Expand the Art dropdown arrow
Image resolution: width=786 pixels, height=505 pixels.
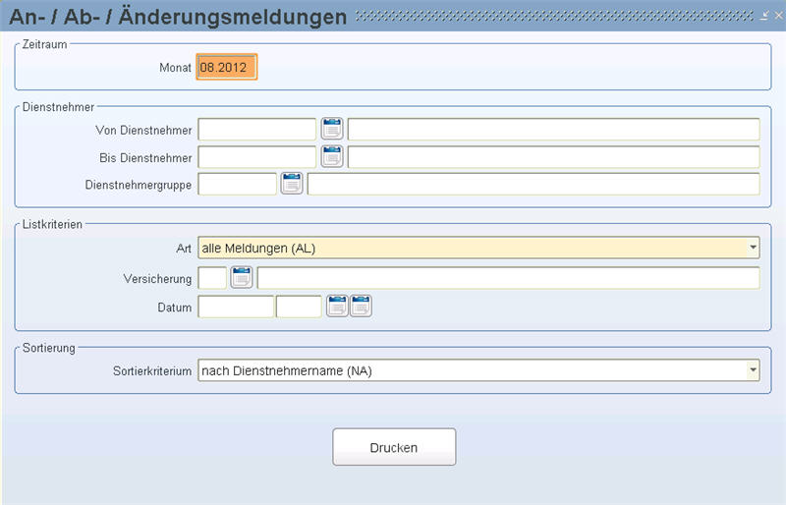753,248
